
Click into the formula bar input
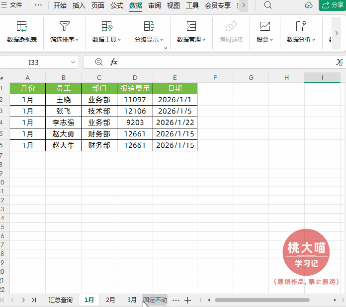click(x=230, y=62)
